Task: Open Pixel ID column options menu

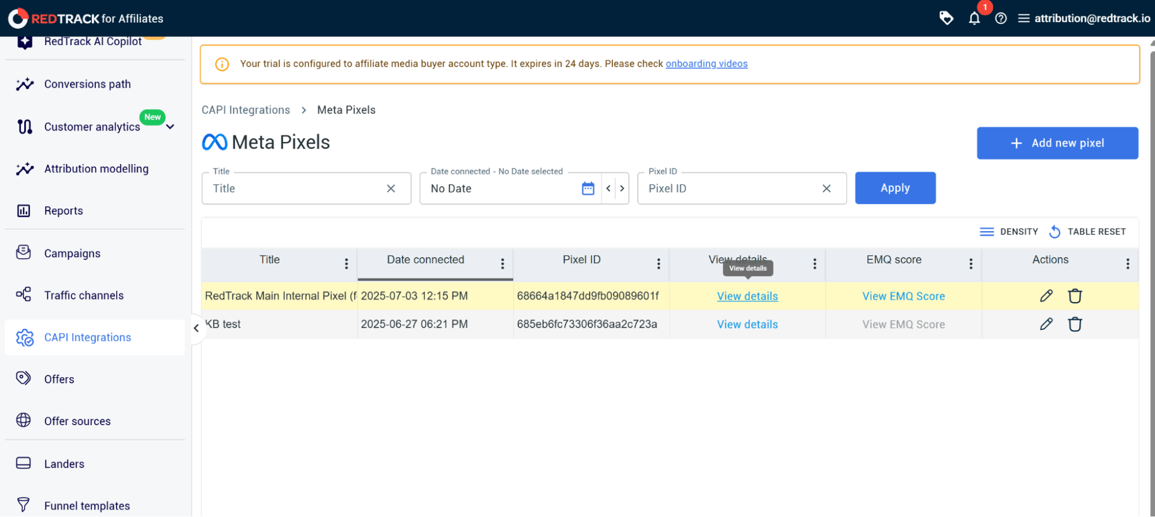Action: tap(659, 264)
